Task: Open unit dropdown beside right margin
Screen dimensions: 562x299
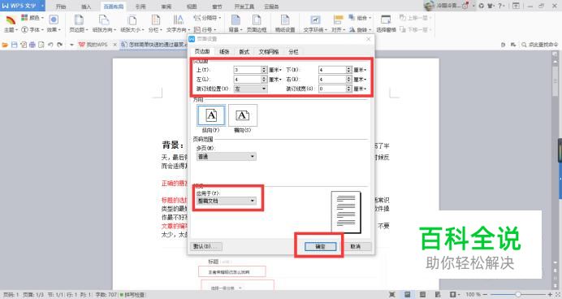Action: tap(360, 80)
